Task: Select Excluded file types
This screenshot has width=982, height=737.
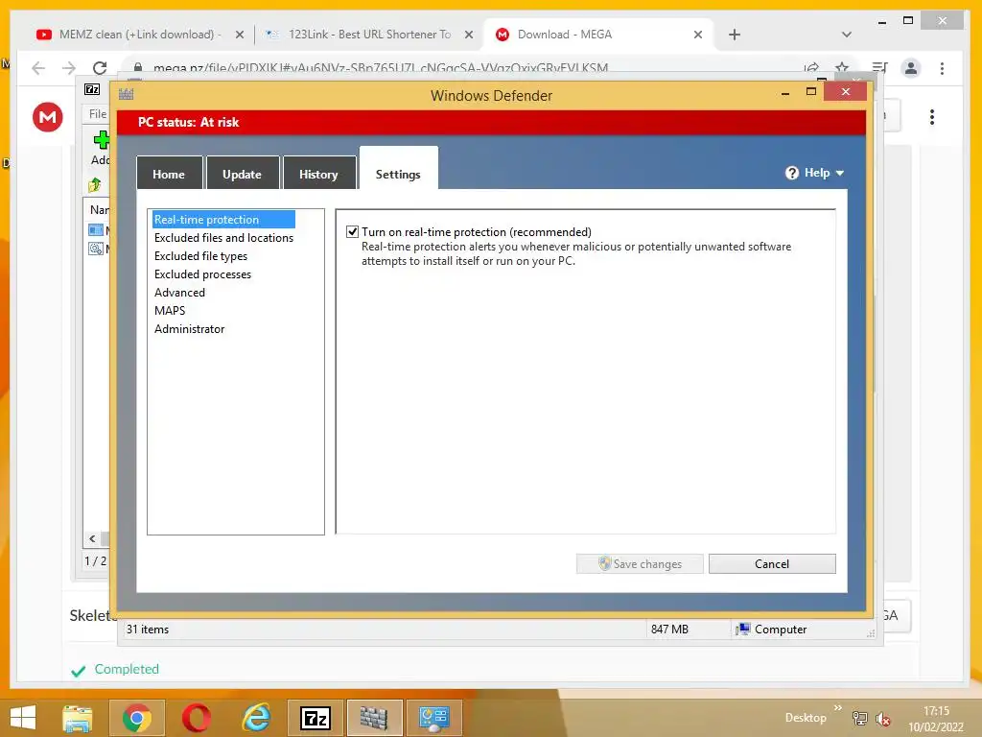Action: pos(200,255)
